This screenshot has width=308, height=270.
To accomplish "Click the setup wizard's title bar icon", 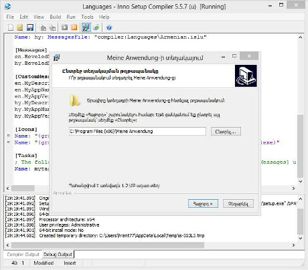I will [57, 57].
